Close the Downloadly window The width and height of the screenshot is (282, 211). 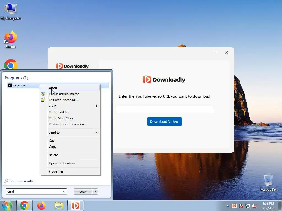[x=227, y=52]
